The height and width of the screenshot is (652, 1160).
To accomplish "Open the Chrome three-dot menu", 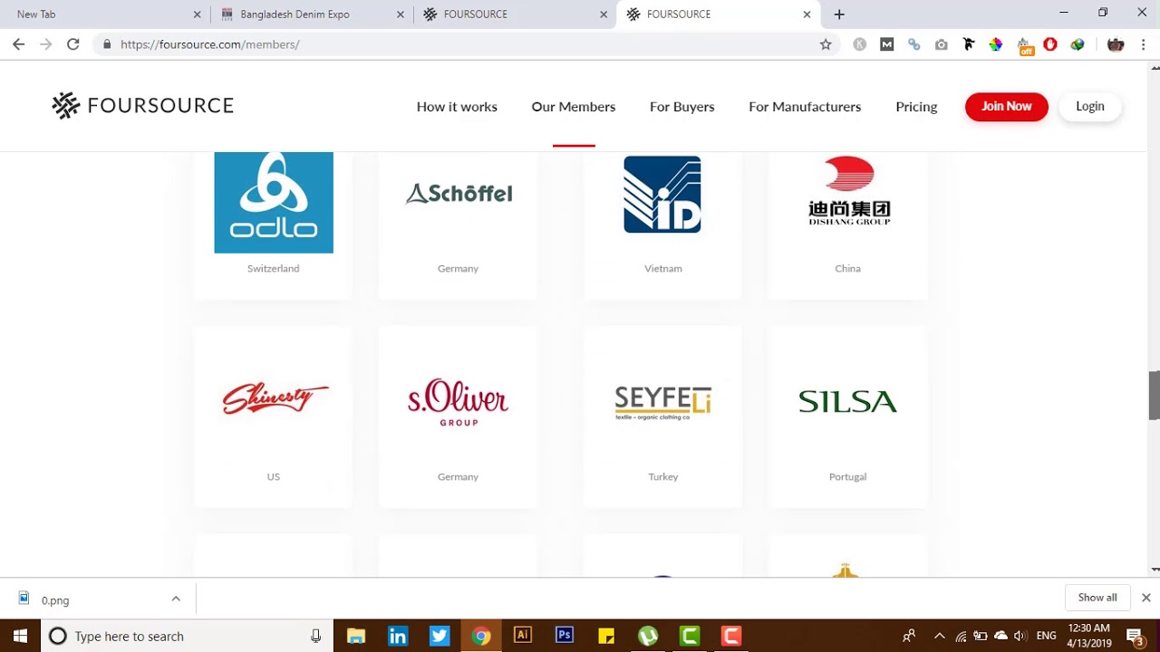I will pyautogui.click(x=1144, y=44).
